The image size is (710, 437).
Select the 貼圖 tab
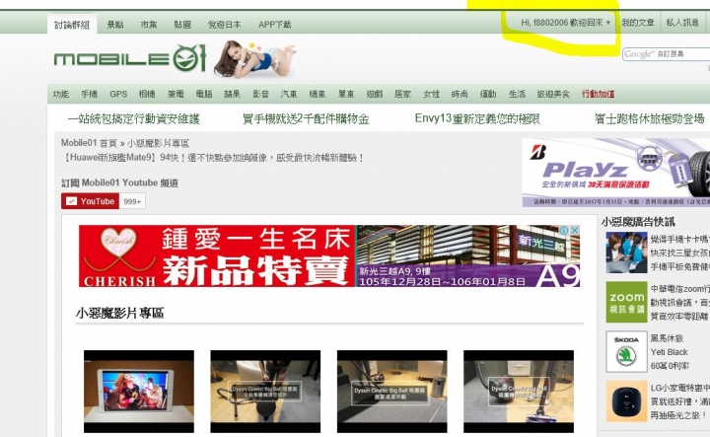coord(182,25)
